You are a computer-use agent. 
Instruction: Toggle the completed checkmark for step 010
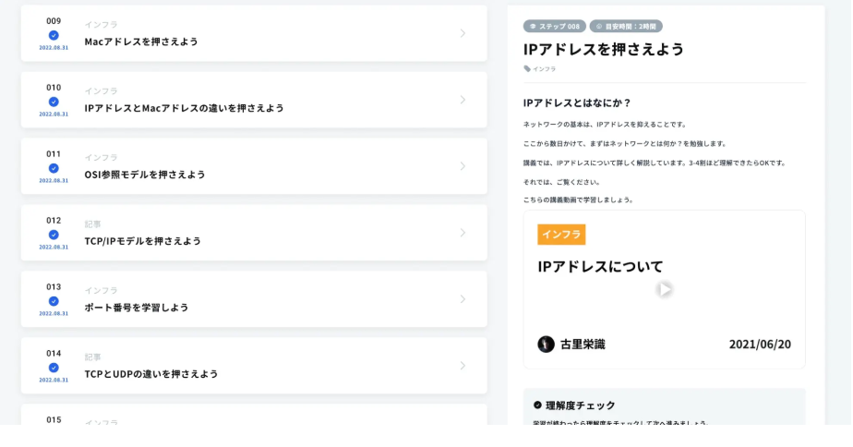tap(54, 102)
